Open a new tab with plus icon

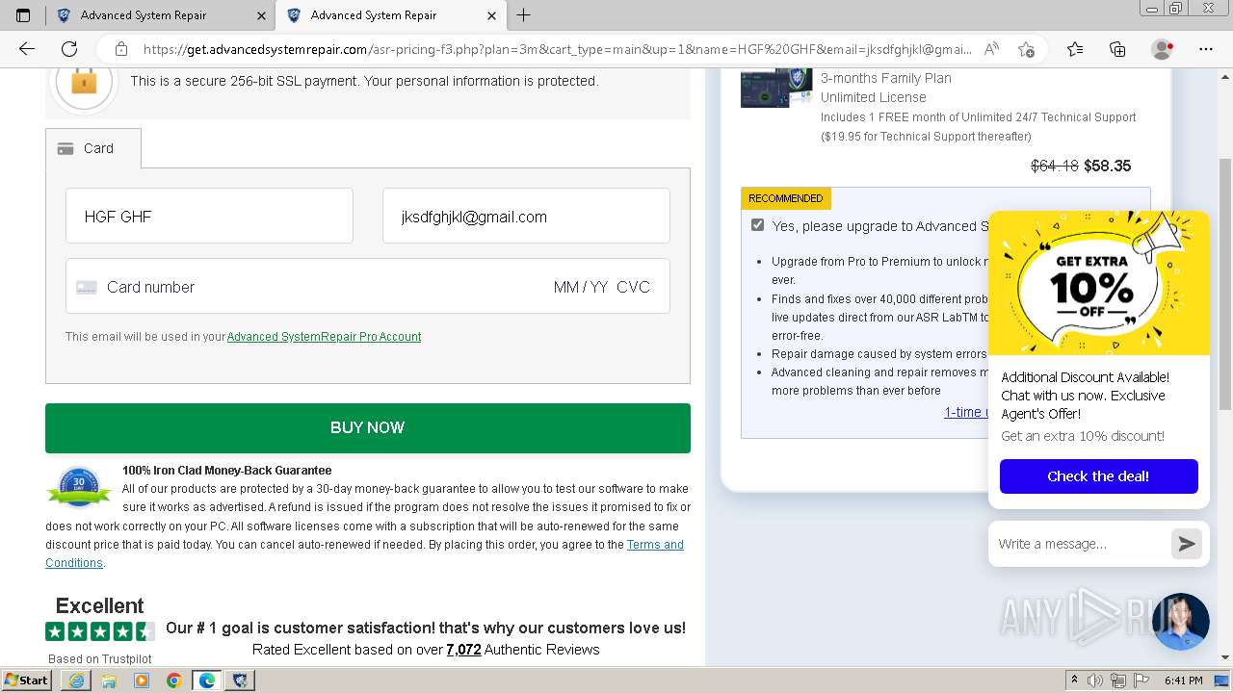[523, 15]
